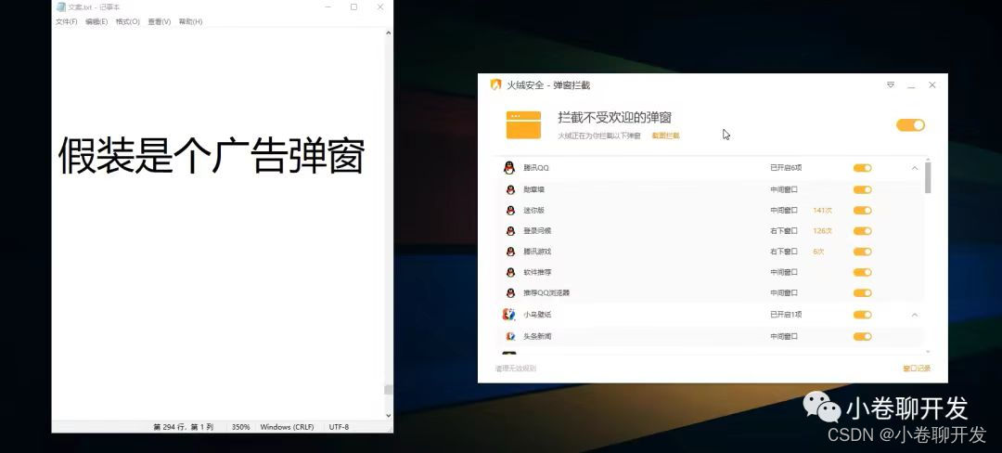The width and height of the screenshot is (1002, 453).
Task: Disable the 头条新闻 blocking toggle
Action: [x=863, y=336]
